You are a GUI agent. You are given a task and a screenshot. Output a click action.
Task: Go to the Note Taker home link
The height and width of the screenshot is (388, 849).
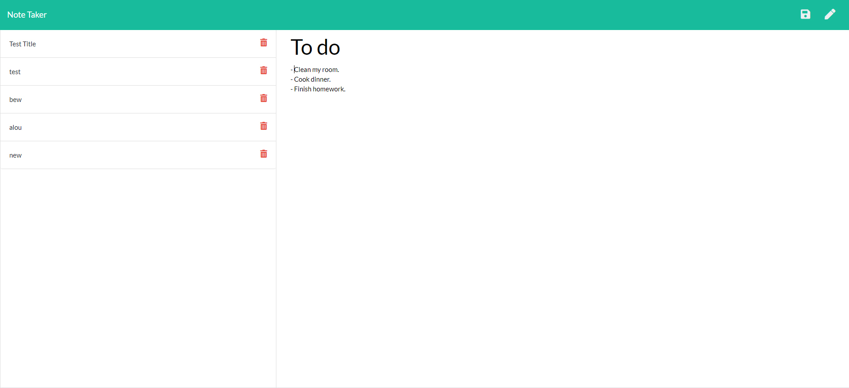(x=27, y=15)
